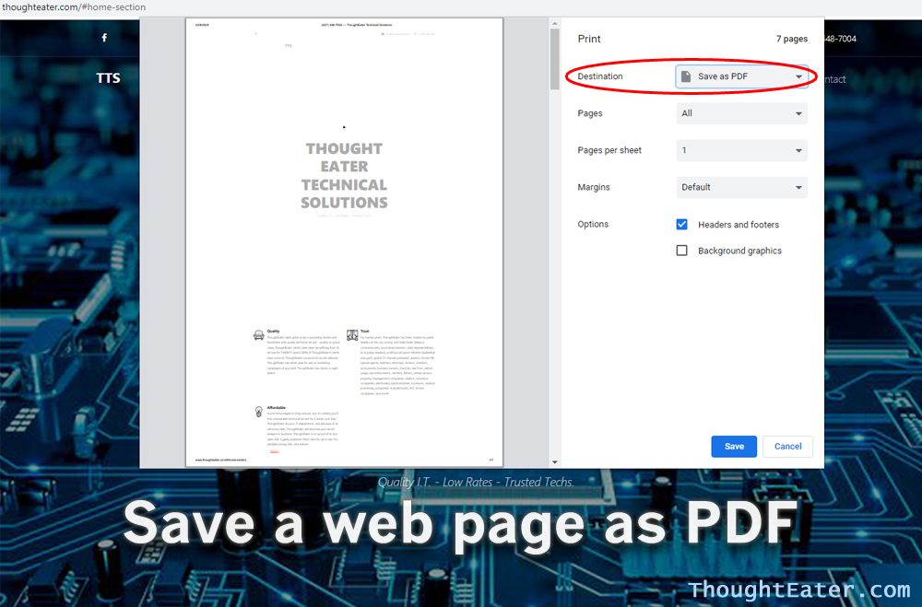Click the Facebook icon on the background page

click(104, 38)
